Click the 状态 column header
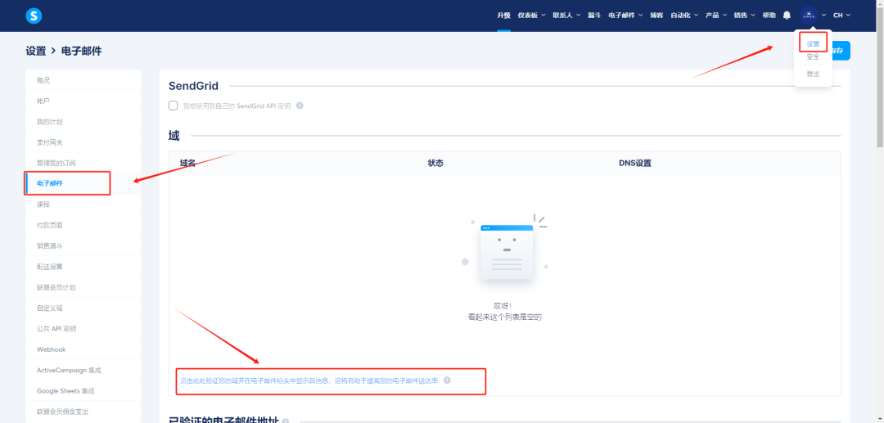 [435, 164]
